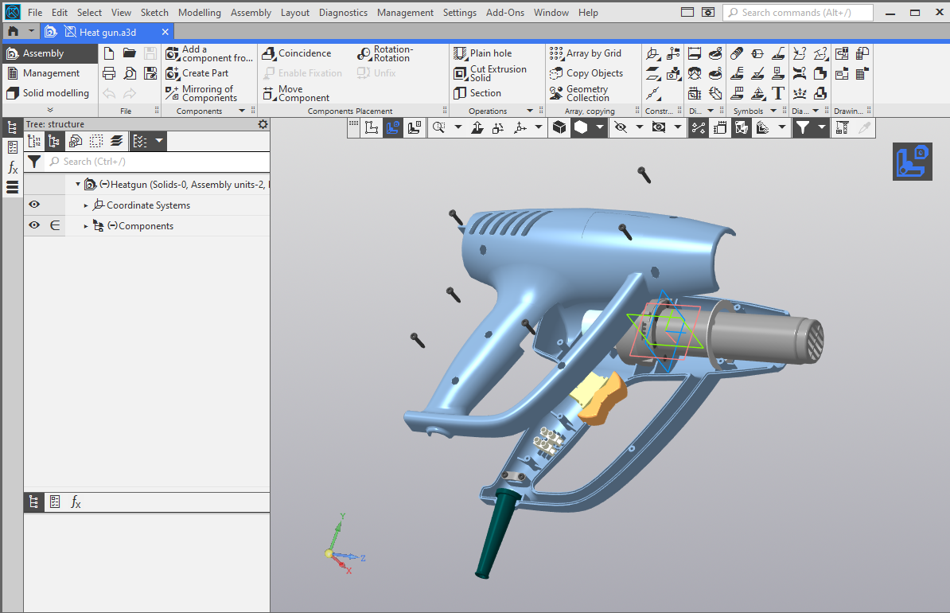
Task: Expand the toolbar set list double chevron
Action: (x=50, y=110)
